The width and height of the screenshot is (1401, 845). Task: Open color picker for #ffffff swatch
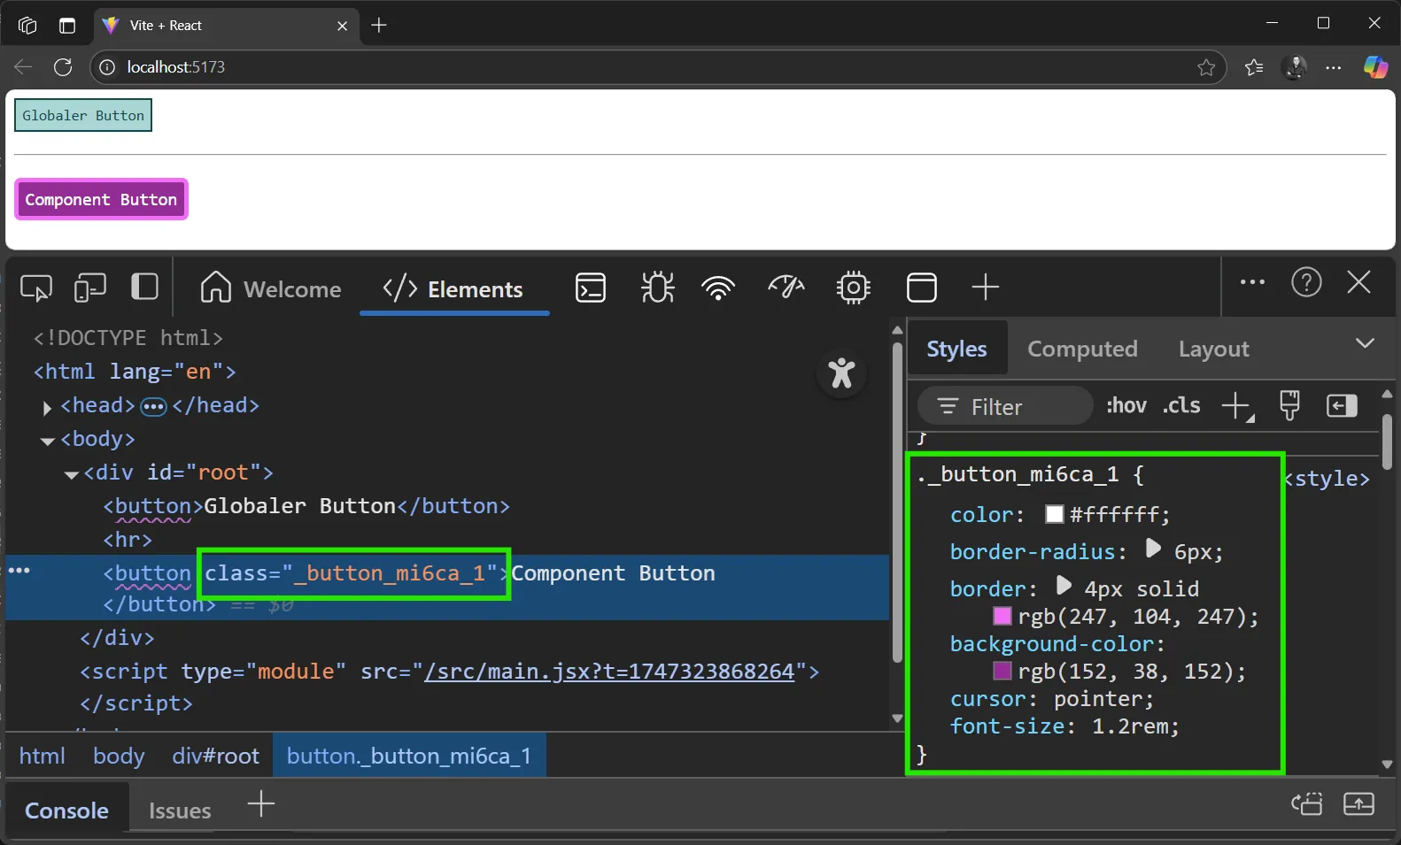[x=1054, y=514]
